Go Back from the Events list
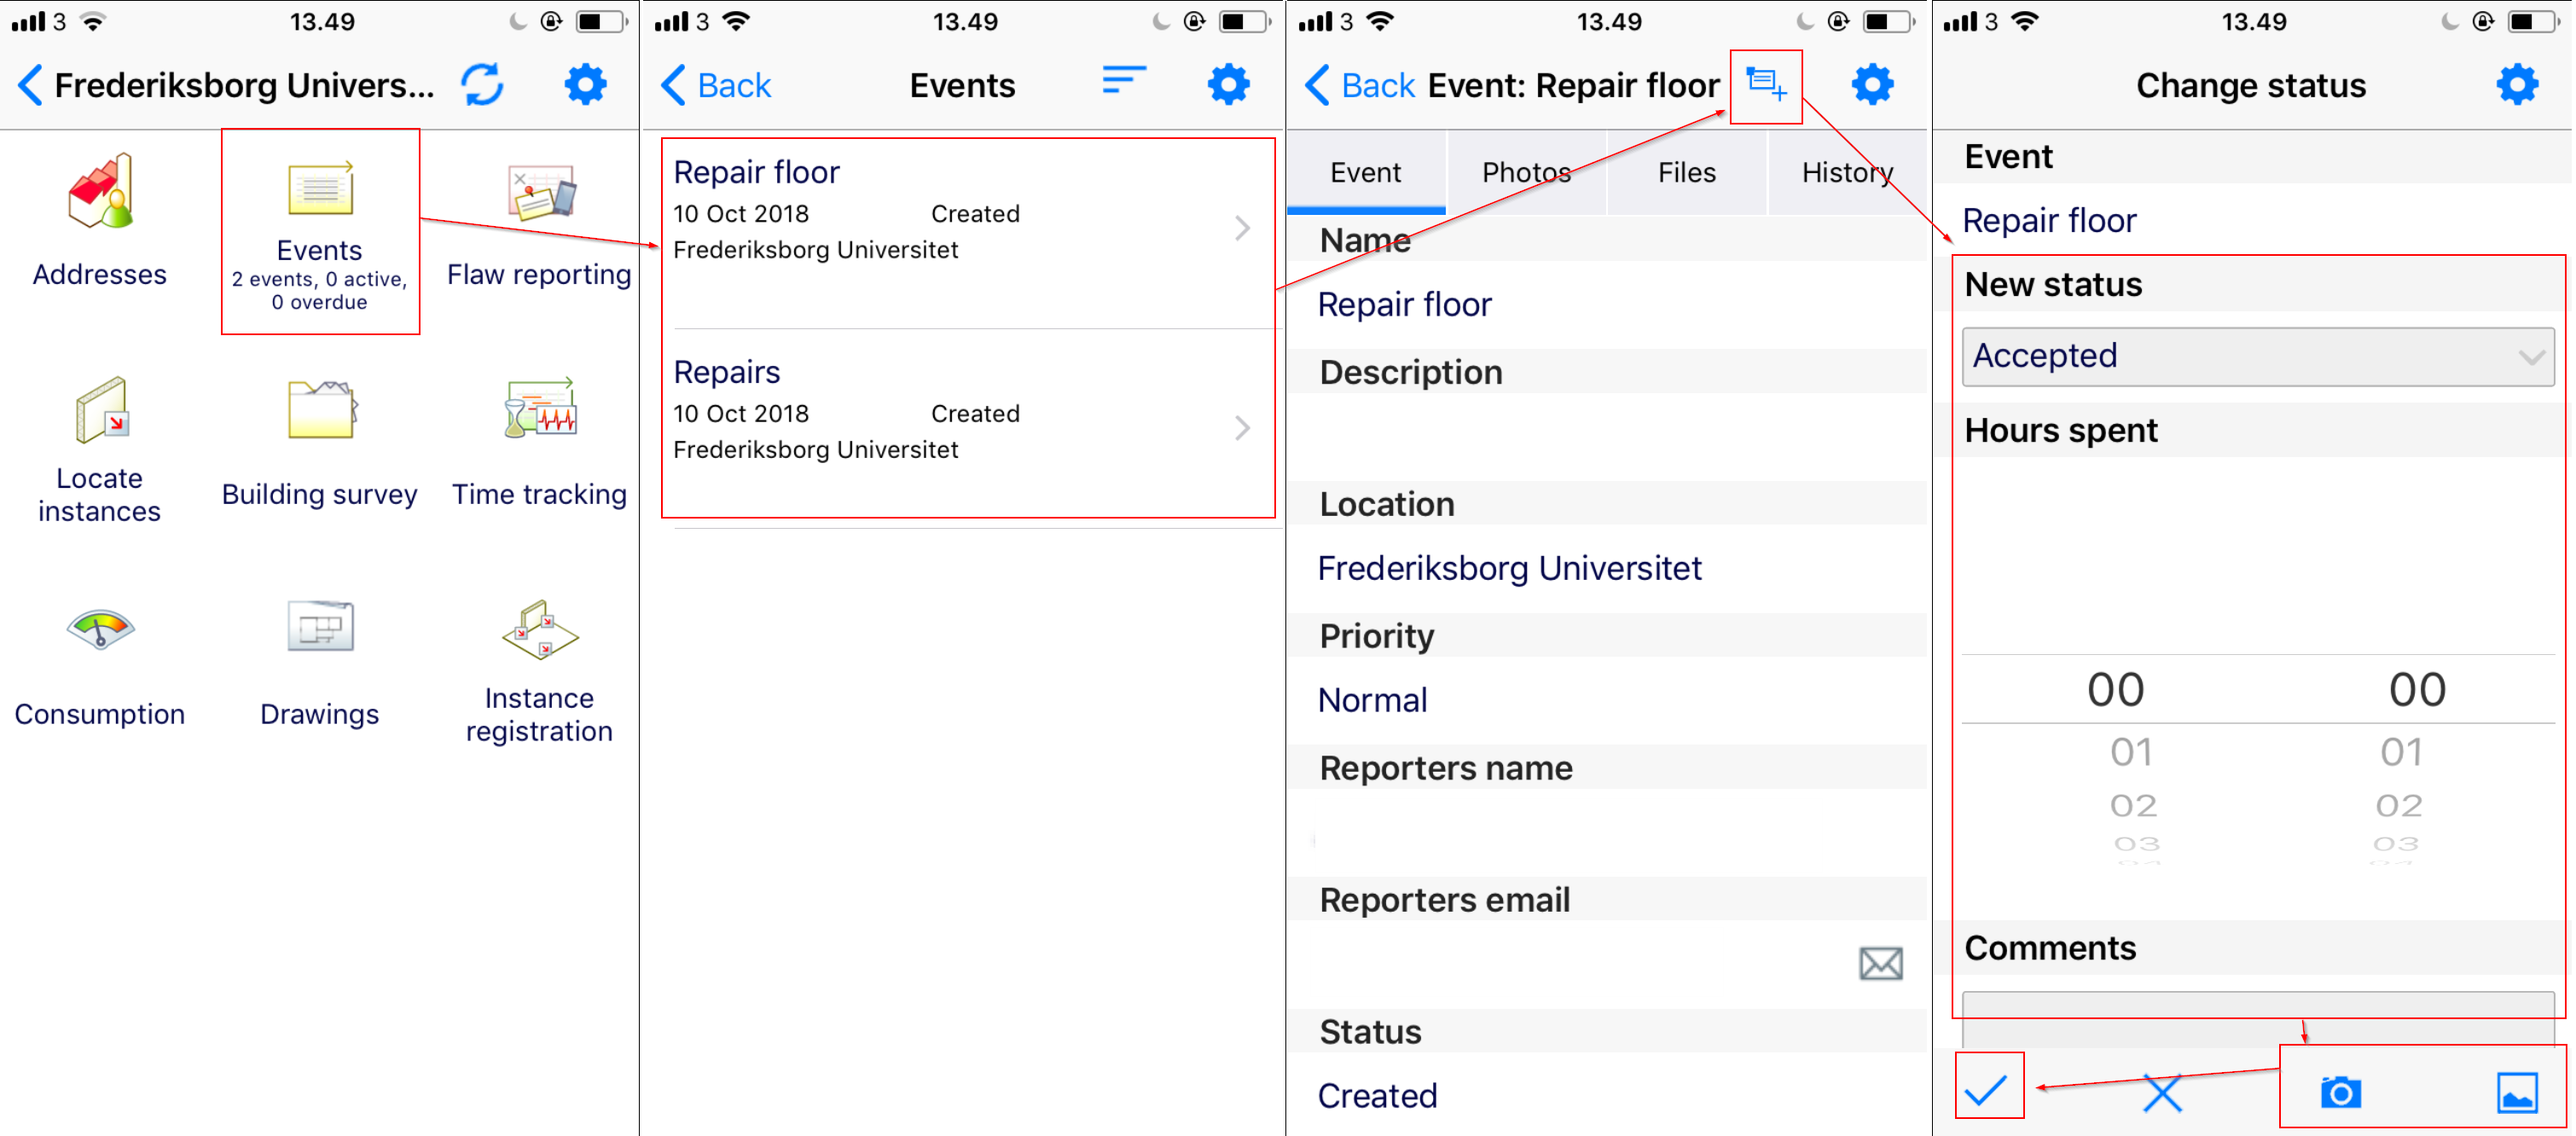 (717, 86)
